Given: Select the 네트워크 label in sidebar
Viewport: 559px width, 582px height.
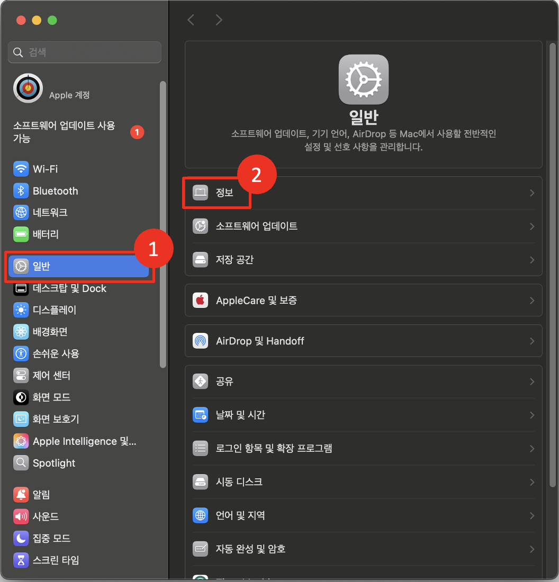Looking at the screenshot, I should click(50, 212).
